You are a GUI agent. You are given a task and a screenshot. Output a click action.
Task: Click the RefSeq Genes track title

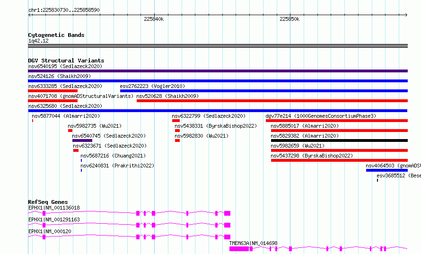[48, 202]
